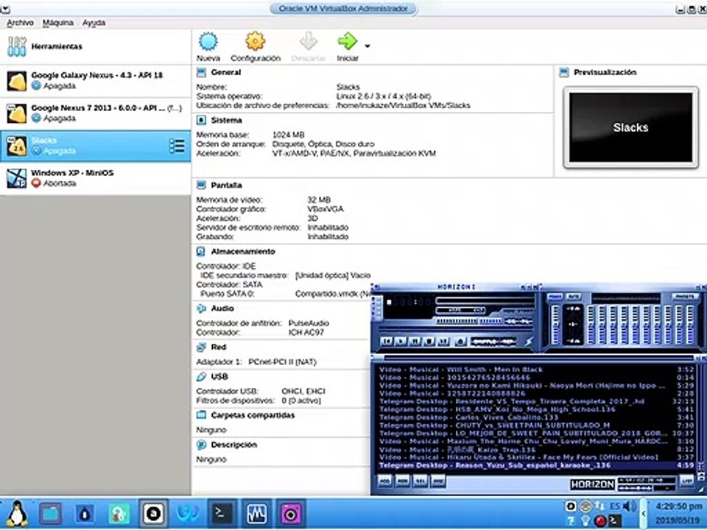Adjust the player volume slider
Screen dimensions: 707x530
(457, 322)
